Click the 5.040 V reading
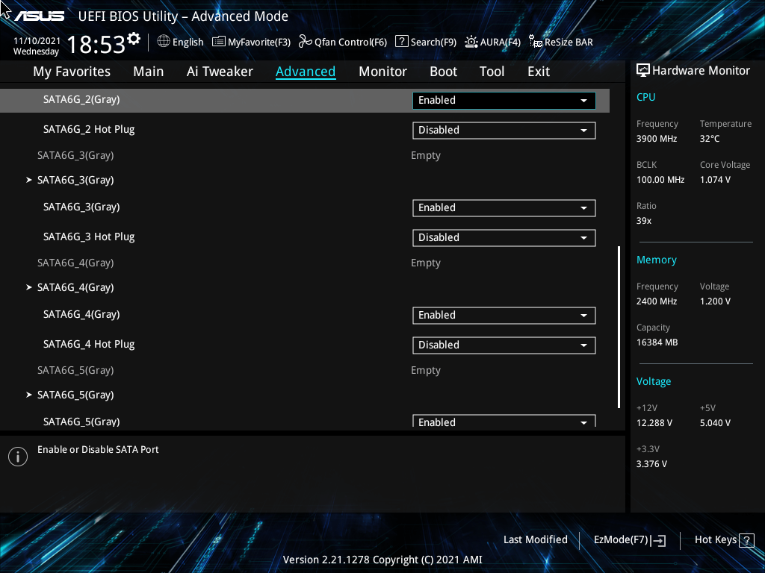Screen dimensions: 765x573 coord(715,423)
